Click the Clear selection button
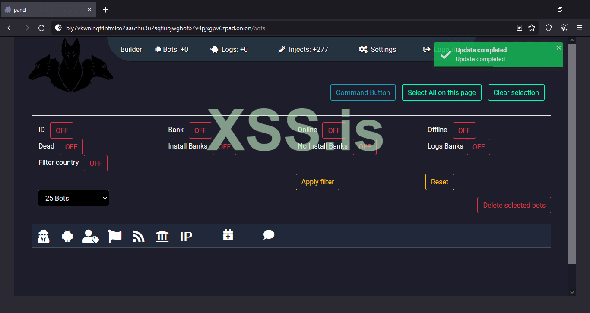Image resolution: width=590 pixels, height=313 pixels. (x=516, y=92)
